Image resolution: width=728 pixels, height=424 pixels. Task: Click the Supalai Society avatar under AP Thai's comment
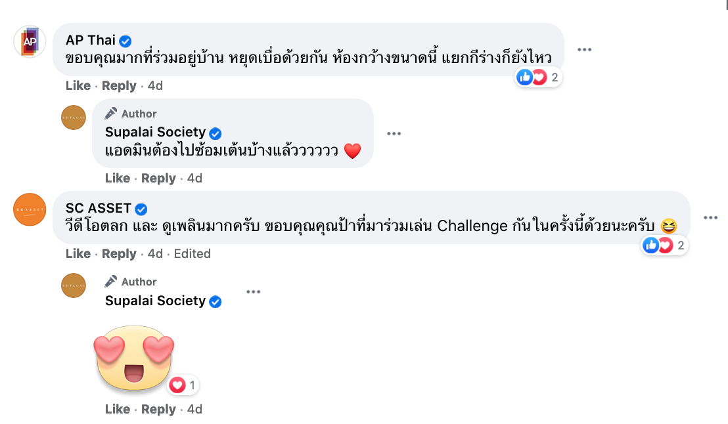tap(74, 117)
